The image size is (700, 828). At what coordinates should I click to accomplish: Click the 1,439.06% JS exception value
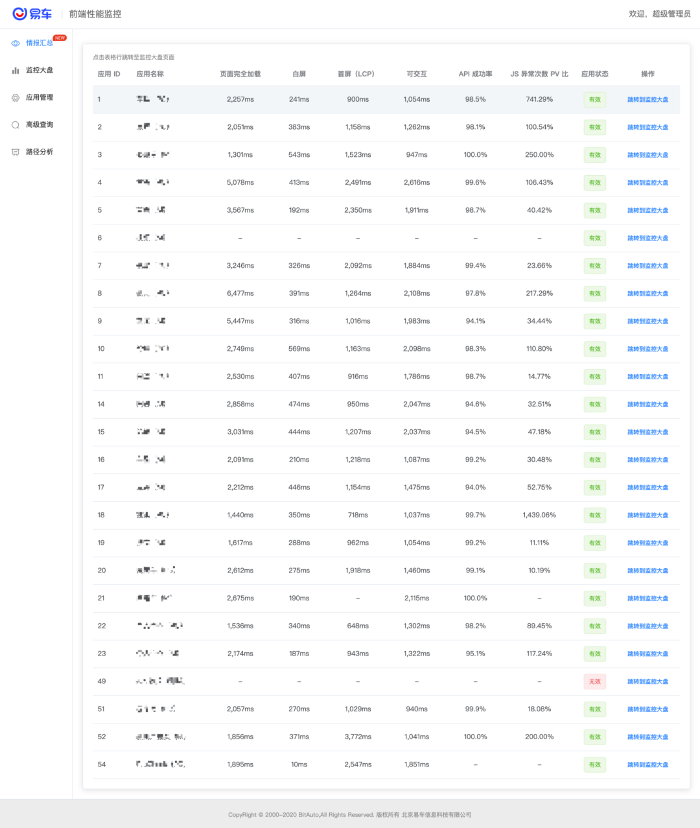539,515
